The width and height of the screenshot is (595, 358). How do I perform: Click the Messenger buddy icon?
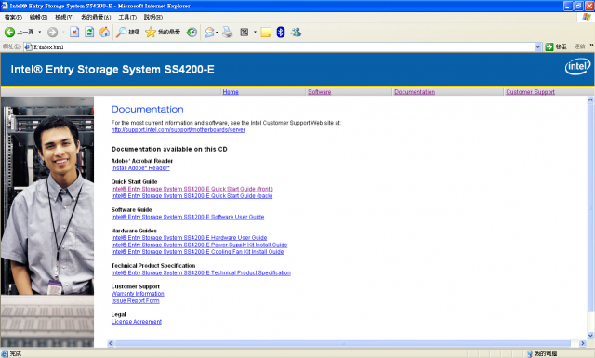pos(296,33)
